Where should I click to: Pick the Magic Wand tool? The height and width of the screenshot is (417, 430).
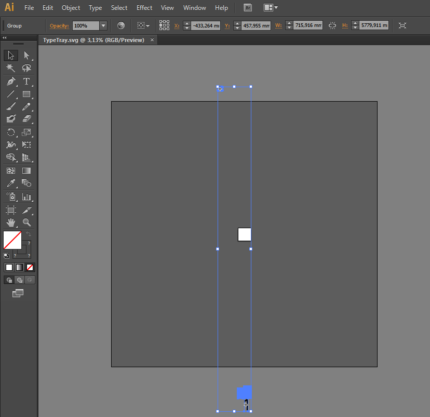[11, 68]
